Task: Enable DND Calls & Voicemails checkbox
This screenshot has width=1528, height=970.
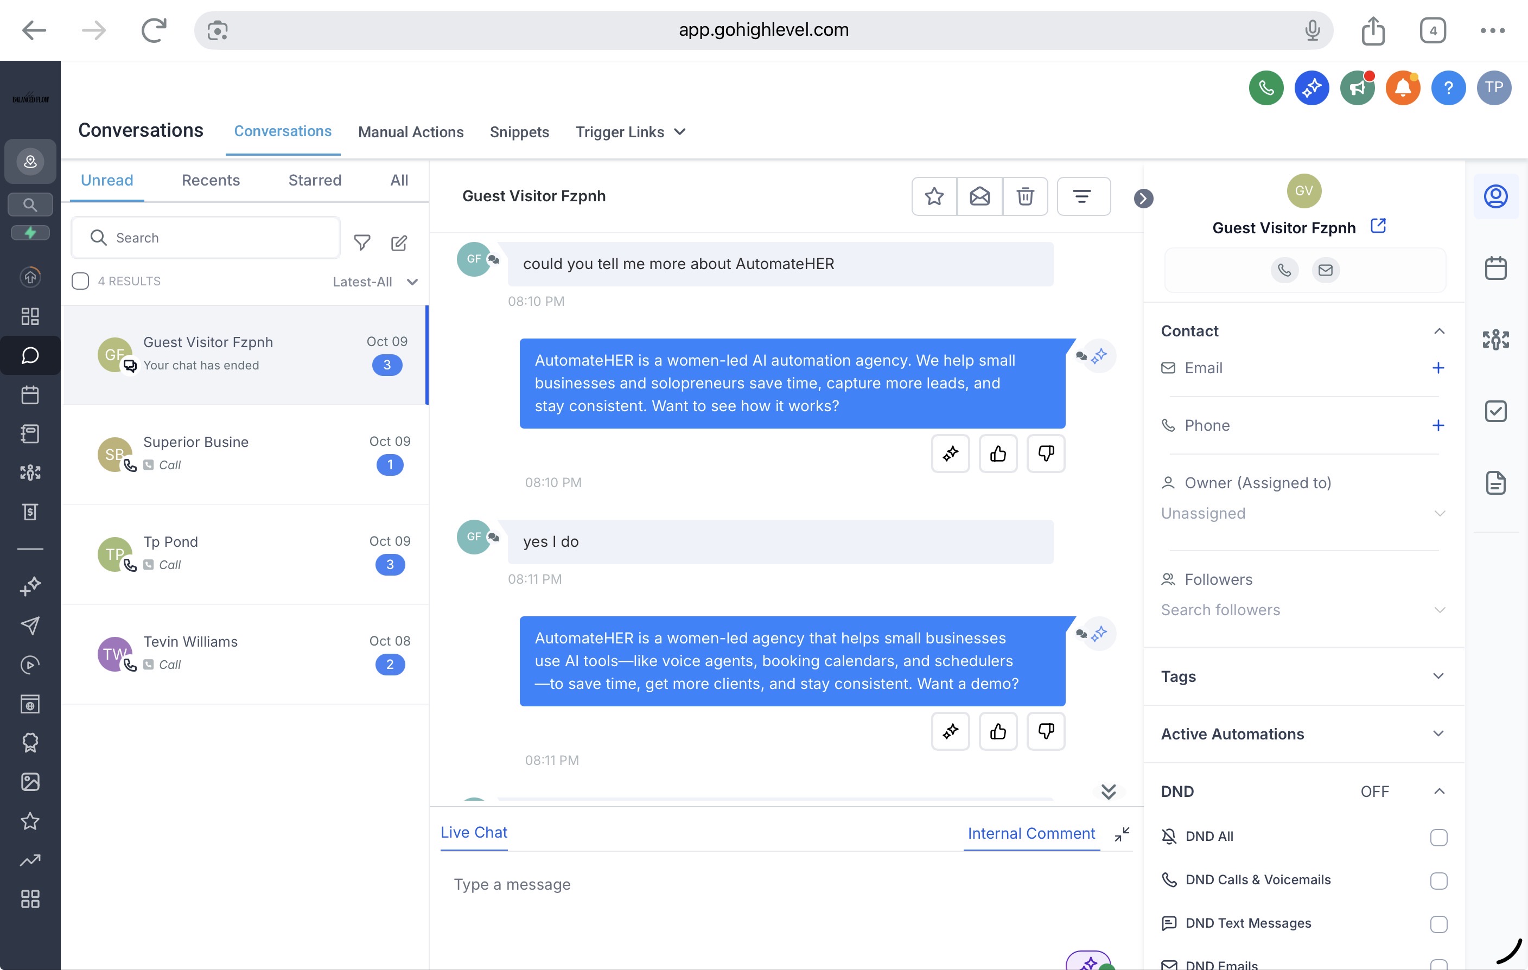Action: (1438, 880)
